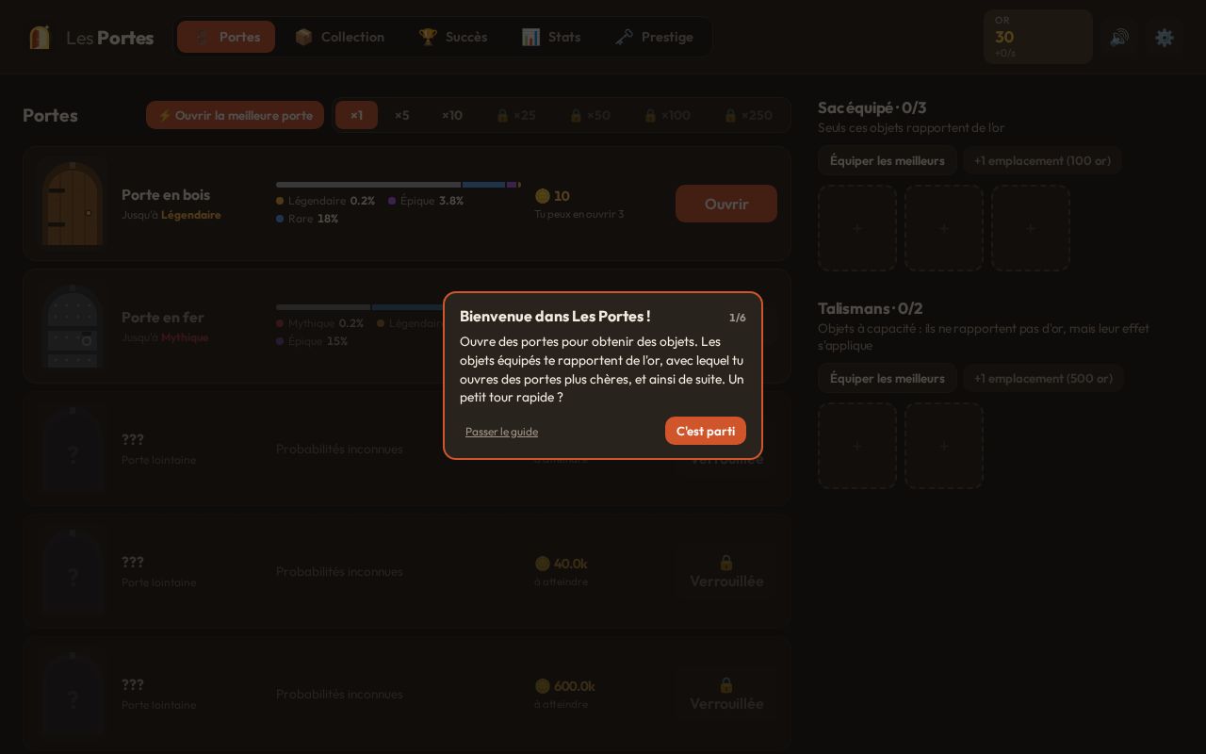The image size is (1206, 754).
Task: Click Ouvrir la meilleure porte
Action: 235,115
